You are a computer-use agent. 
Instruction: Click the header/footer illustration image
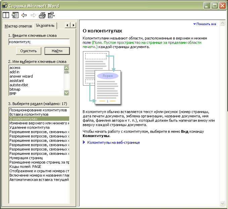pyautogui.click(x=102, y=78)
